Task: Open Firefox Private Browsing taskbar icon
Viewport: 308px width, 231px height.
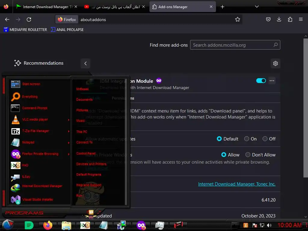Action: point(141,226)
